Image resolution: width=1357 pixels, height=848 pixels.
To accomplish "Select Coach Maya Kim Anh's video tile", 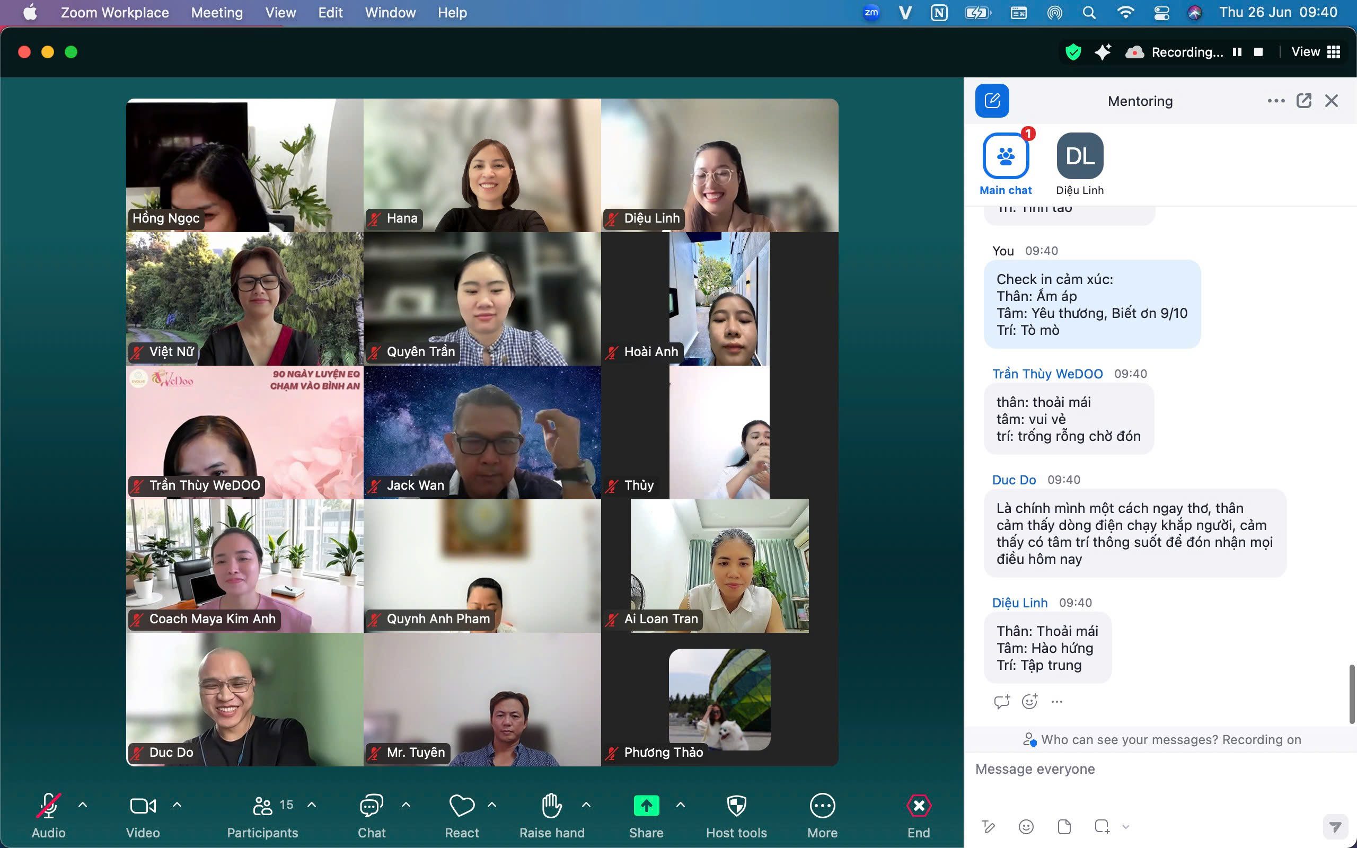I will (x=244, y=566).
